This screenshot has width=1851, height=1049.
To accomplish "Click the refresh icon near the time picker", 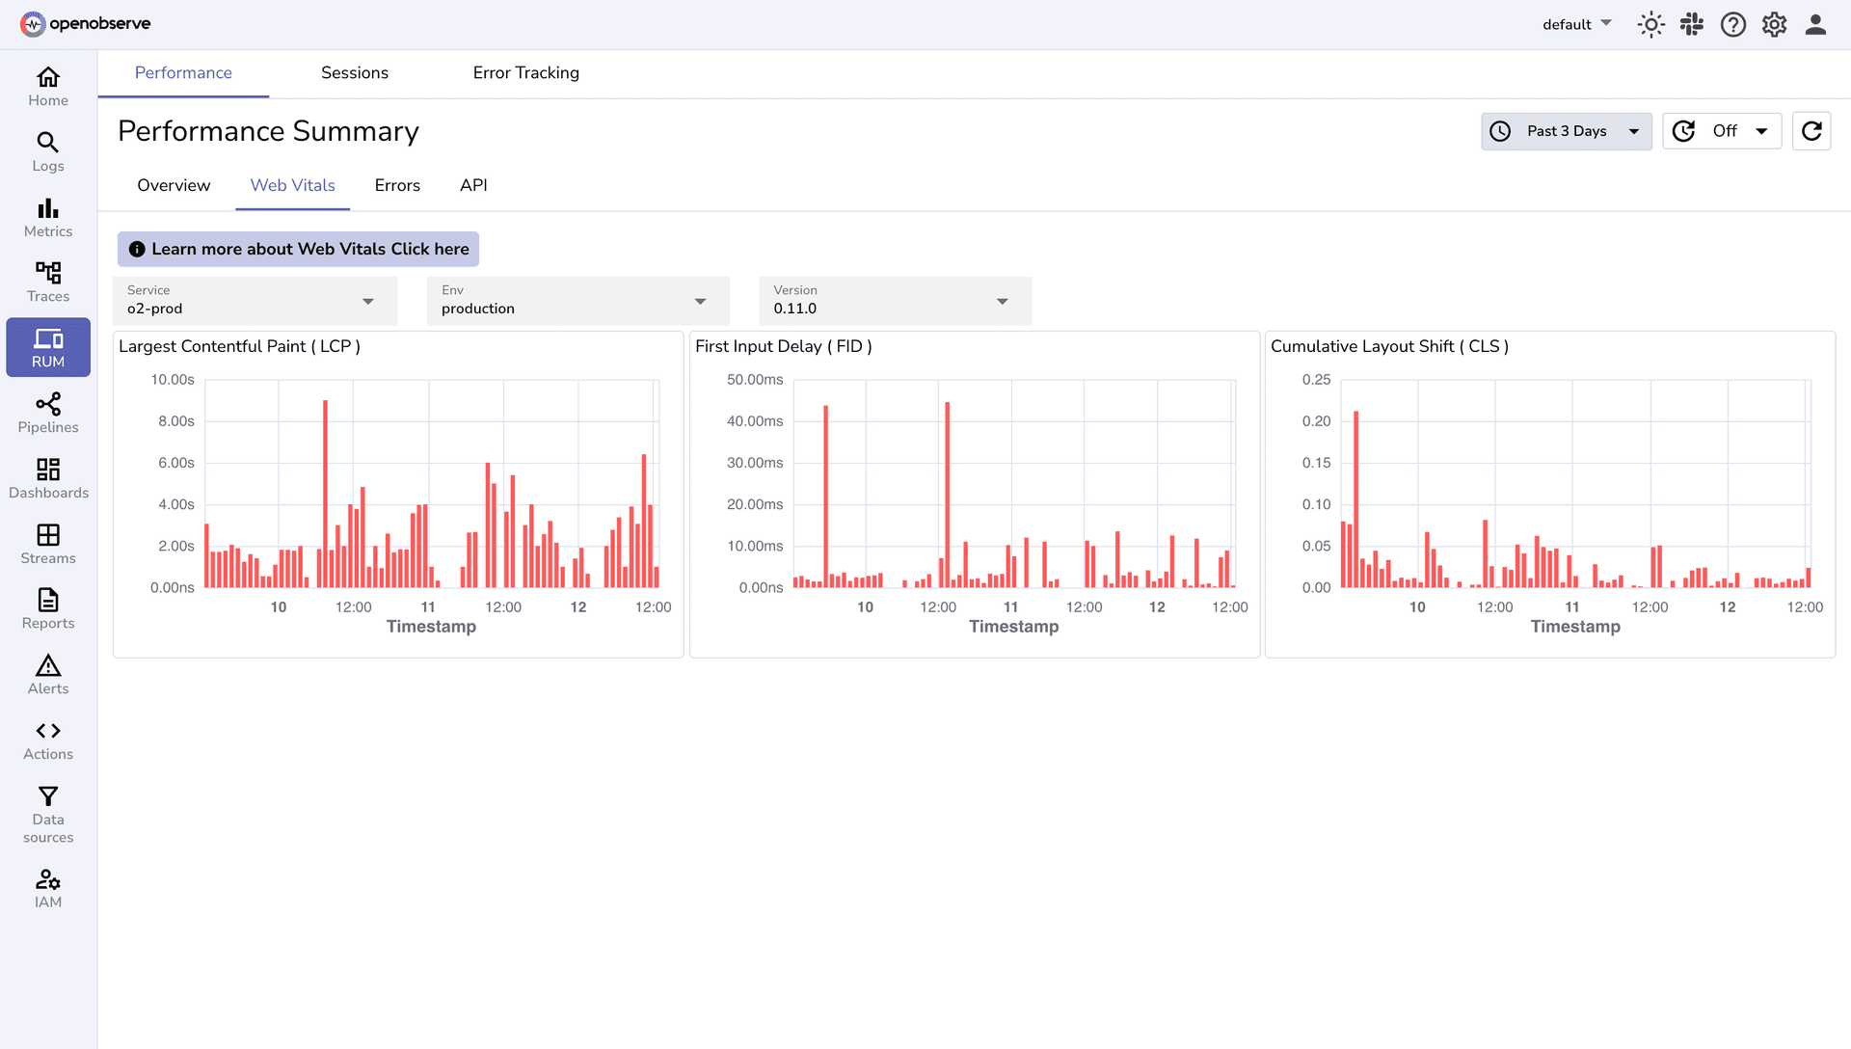I will (x=1811, y=130).
